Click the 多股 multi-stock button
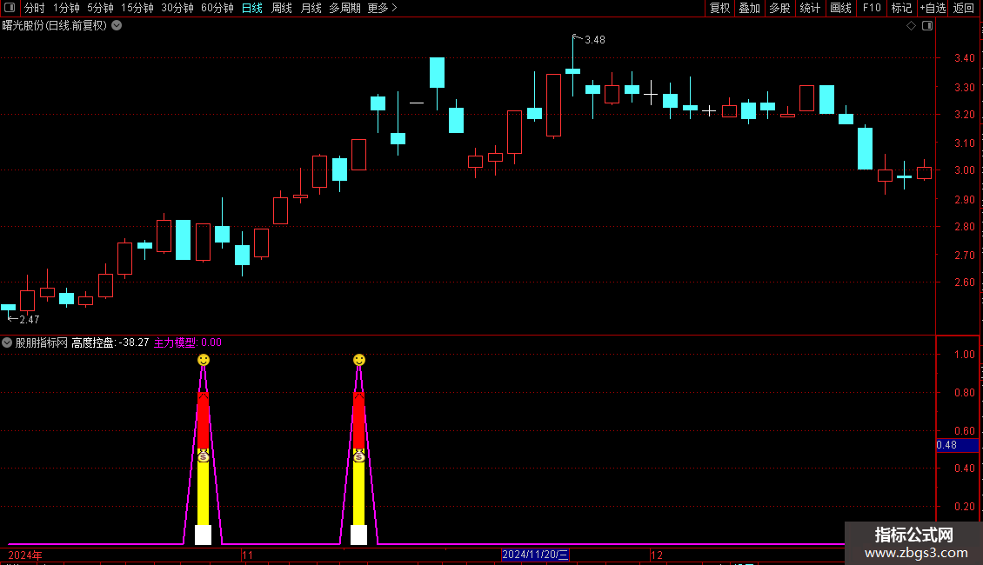This screenshot has height=565, width=983. [779, 8]
